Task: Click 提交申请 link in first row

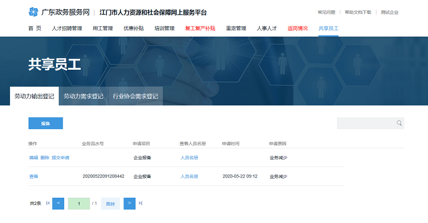Action: (60, 158)
